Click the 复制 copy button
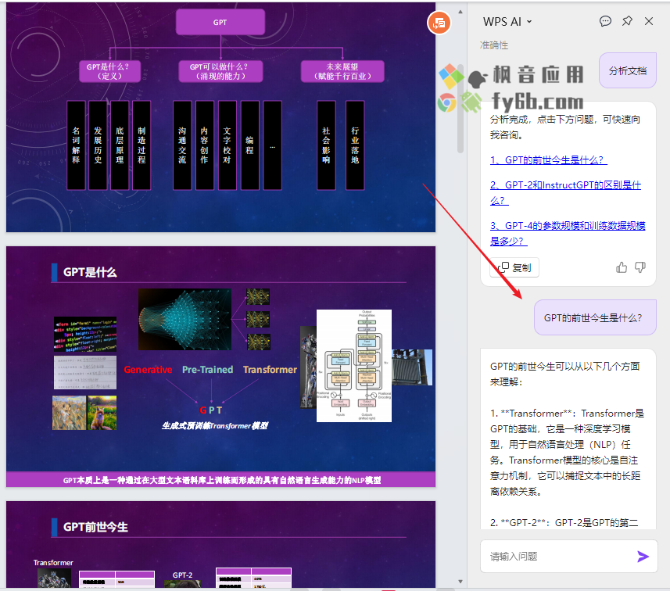This screenshot has height=591, width=670. coord(514,267)
